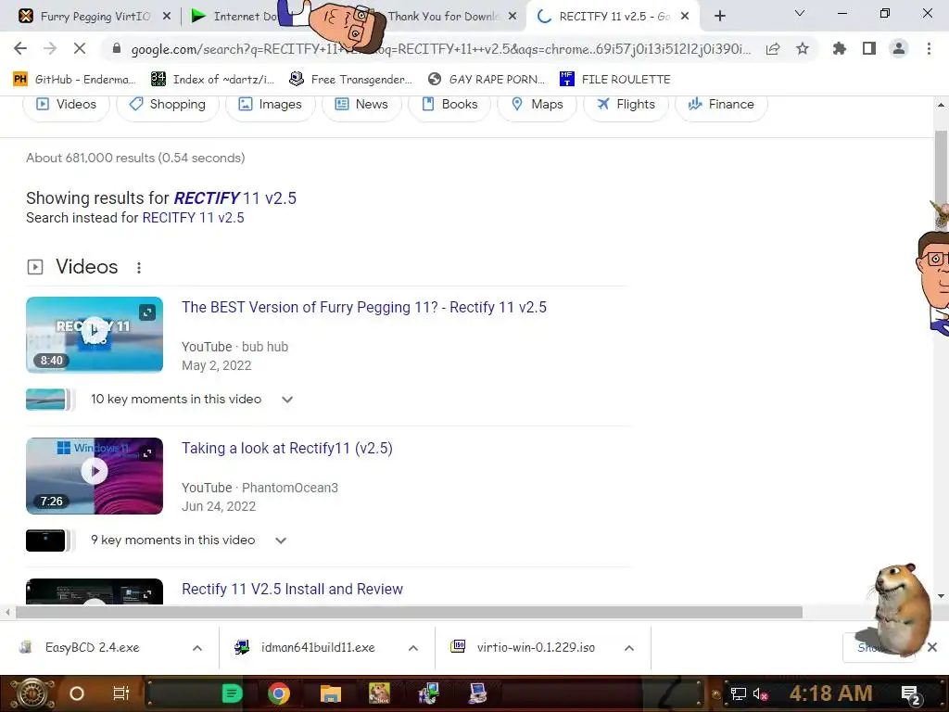Open Chrome's three-dot menu
The height and width of the screenshot is (712, 949).
click(929, 48)
